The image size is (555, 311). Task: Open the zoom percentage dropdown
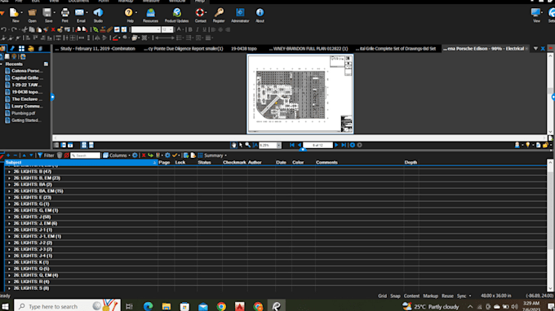pyautogui.click(x=278, y=145)
